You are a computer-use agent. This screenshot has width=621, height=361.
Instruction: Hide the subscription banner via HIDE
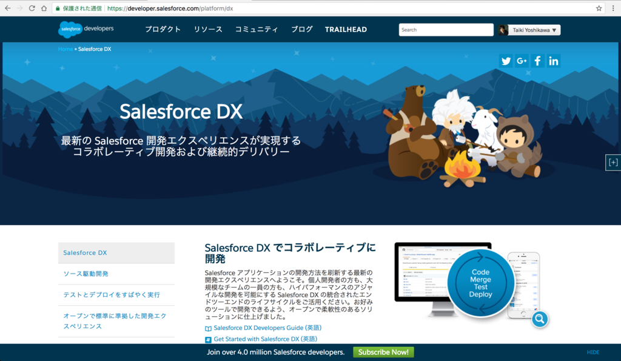click(x=592, y=352)
